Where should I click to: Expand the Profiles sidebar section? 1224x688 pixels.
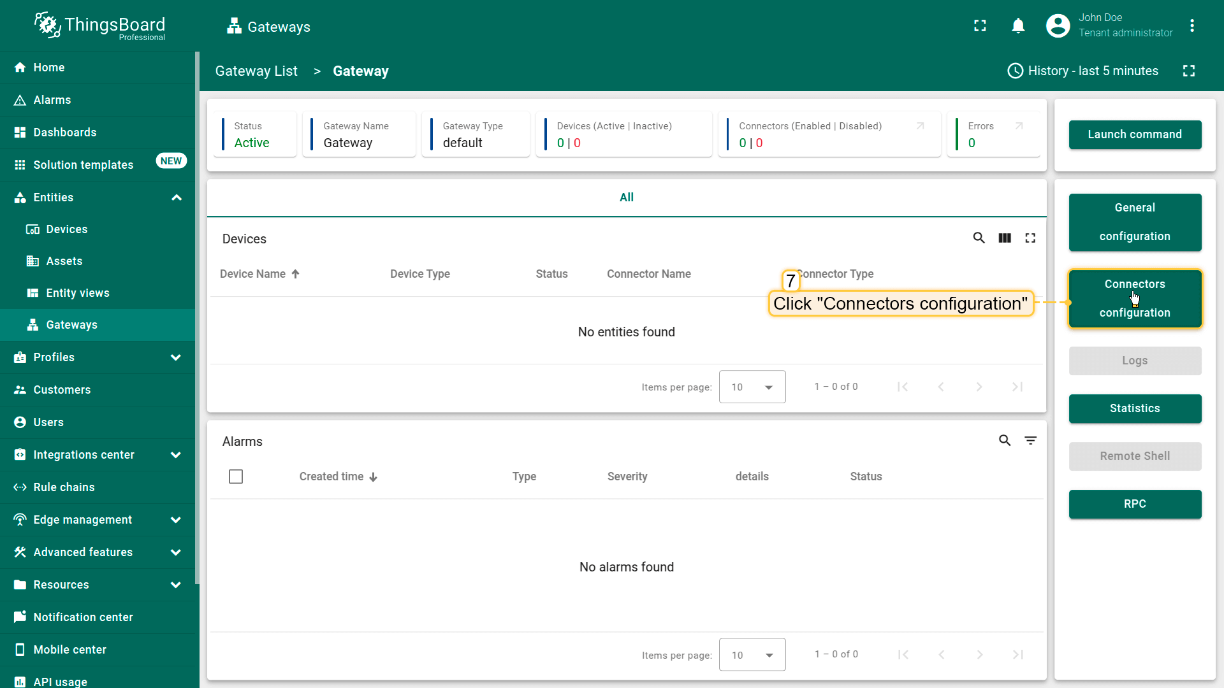(177, 357)
